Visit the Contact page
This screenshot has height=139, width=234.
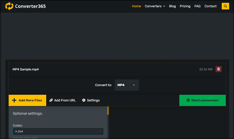(x=210, y=6)
